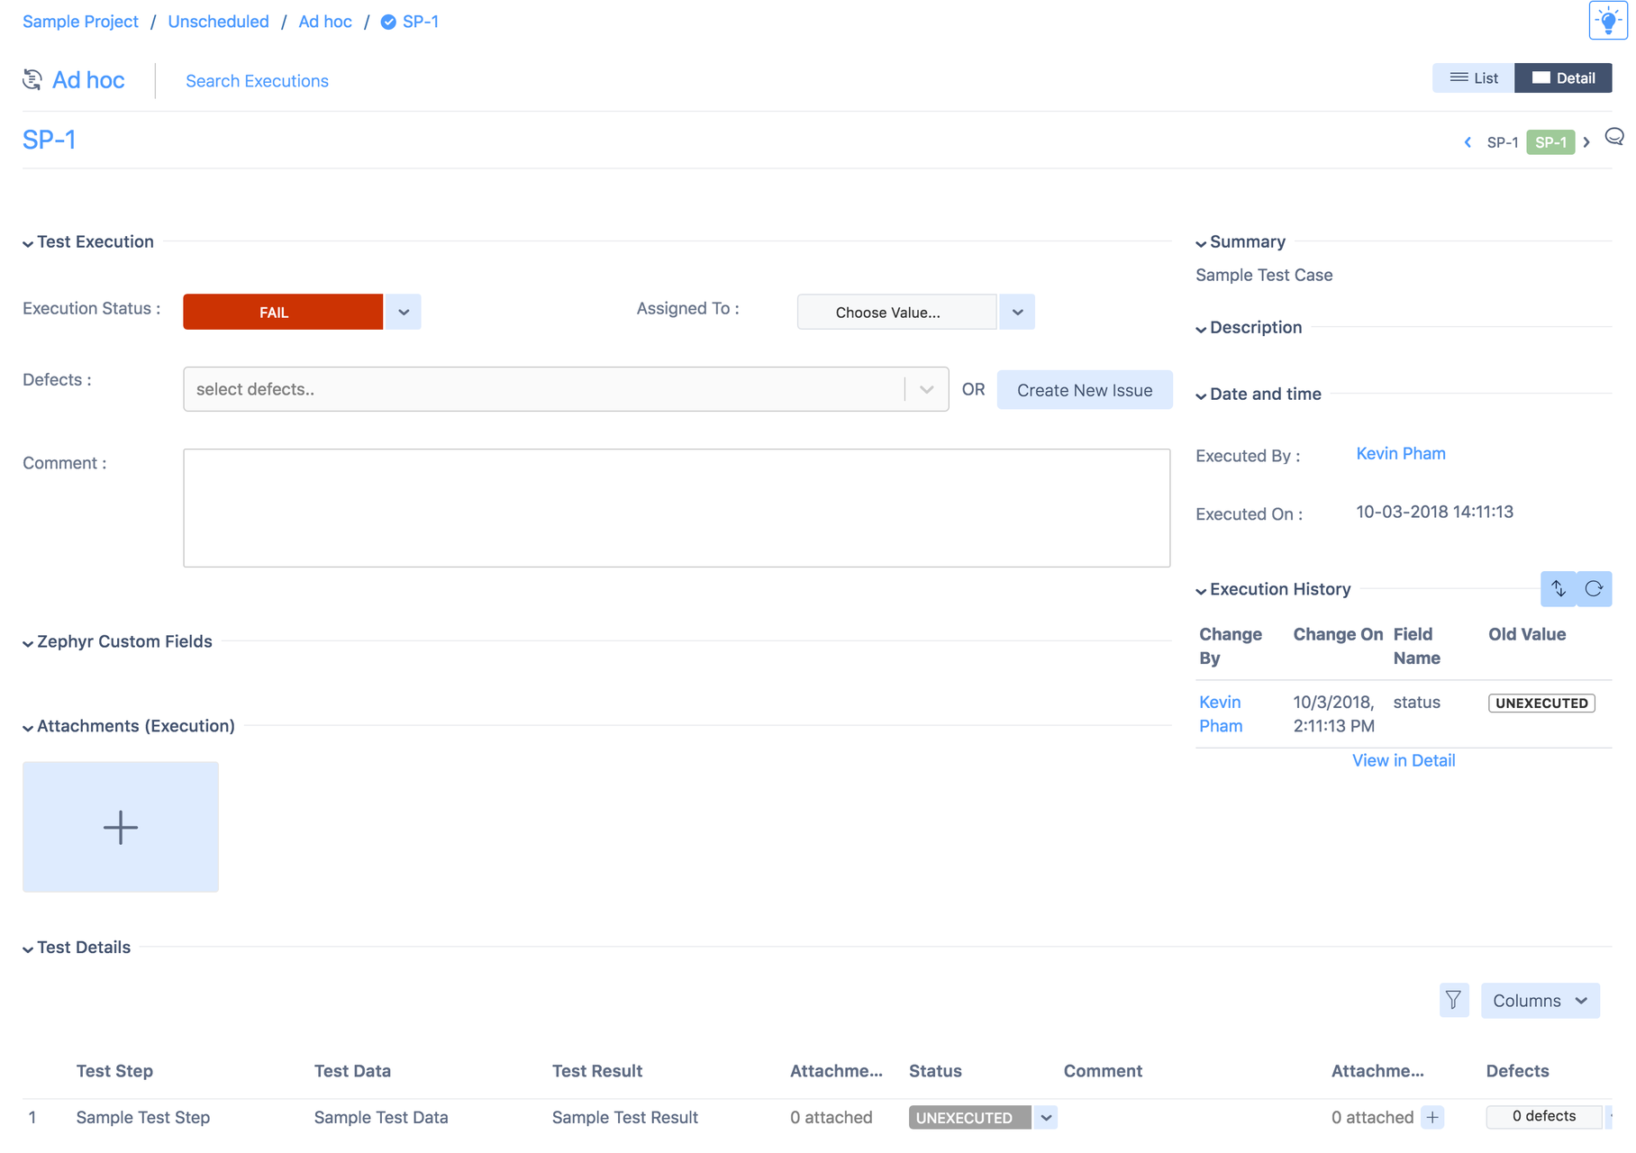The height and width of the screenshot is (1153, 1636).
Task: Go to next execution arrow
Action: [x=1586, y=142]
